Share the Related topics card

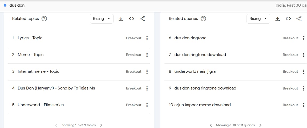click(142, 19)
